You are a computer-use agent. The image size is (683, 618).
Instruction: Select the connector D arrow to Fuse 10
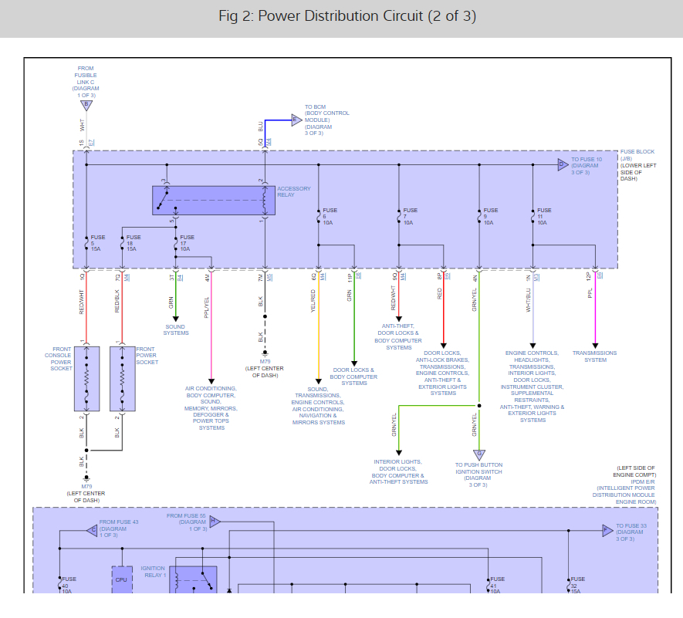[x=563, y=164]
